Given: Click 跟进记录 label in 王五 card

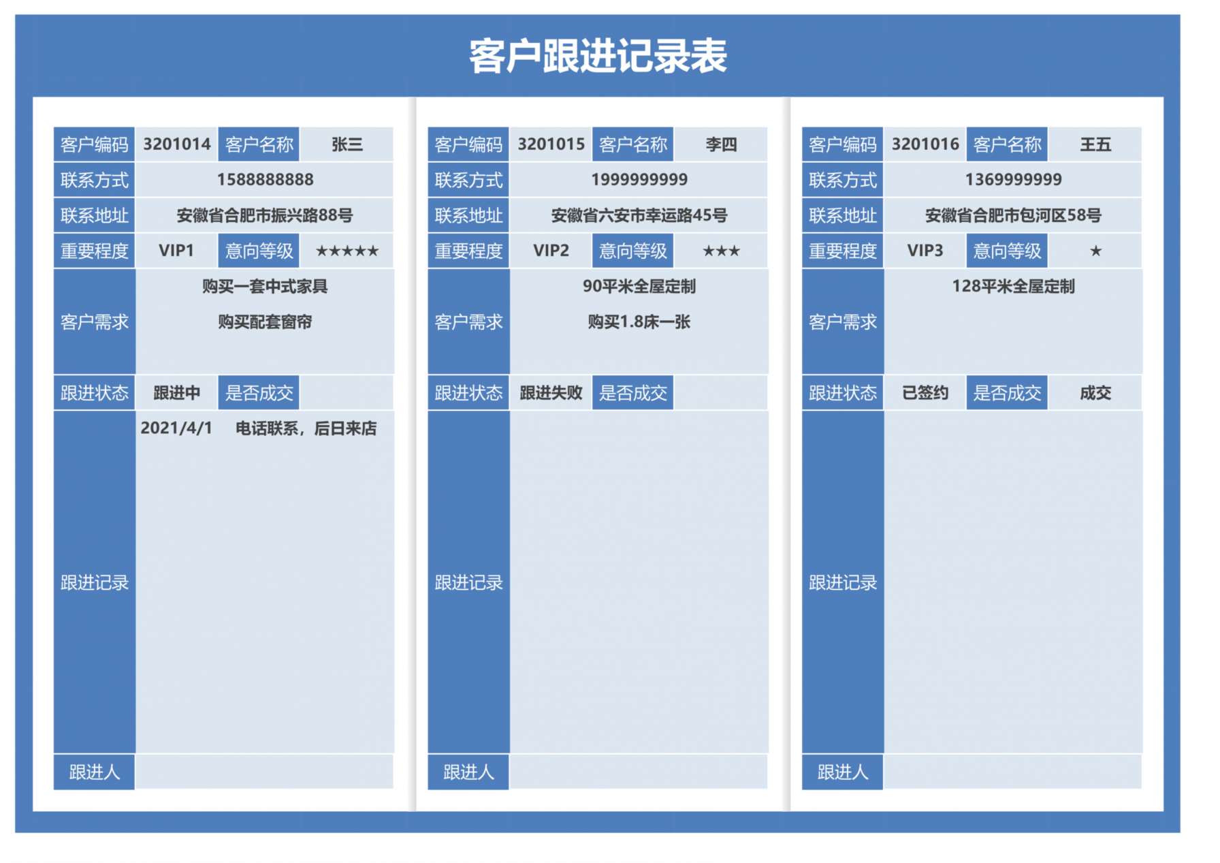Looking at the screenshot, I should click(843, 582).
